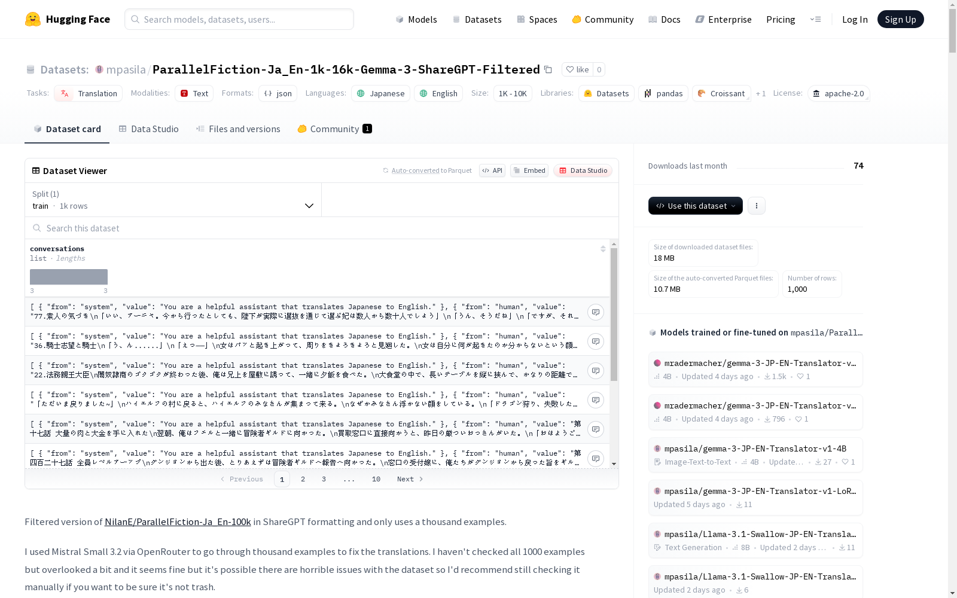Click the Embed button
The image size is (957, 598).
(529, 170)
